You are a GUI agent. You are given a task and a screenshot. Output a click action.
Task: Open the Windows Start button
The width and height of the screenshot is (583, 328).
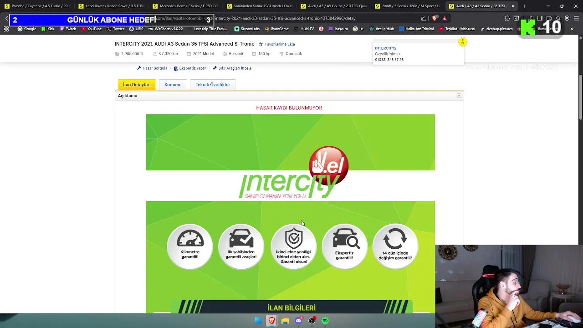click(258, 321)
